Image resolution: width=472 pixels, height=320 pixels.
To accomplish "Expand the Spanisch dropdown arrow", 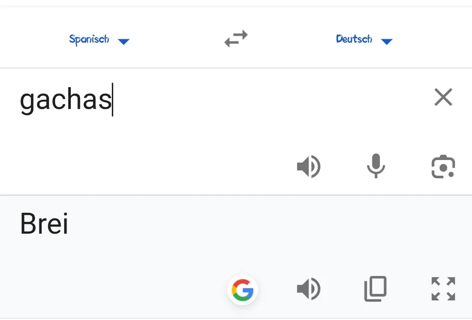I will pos(124,42).
